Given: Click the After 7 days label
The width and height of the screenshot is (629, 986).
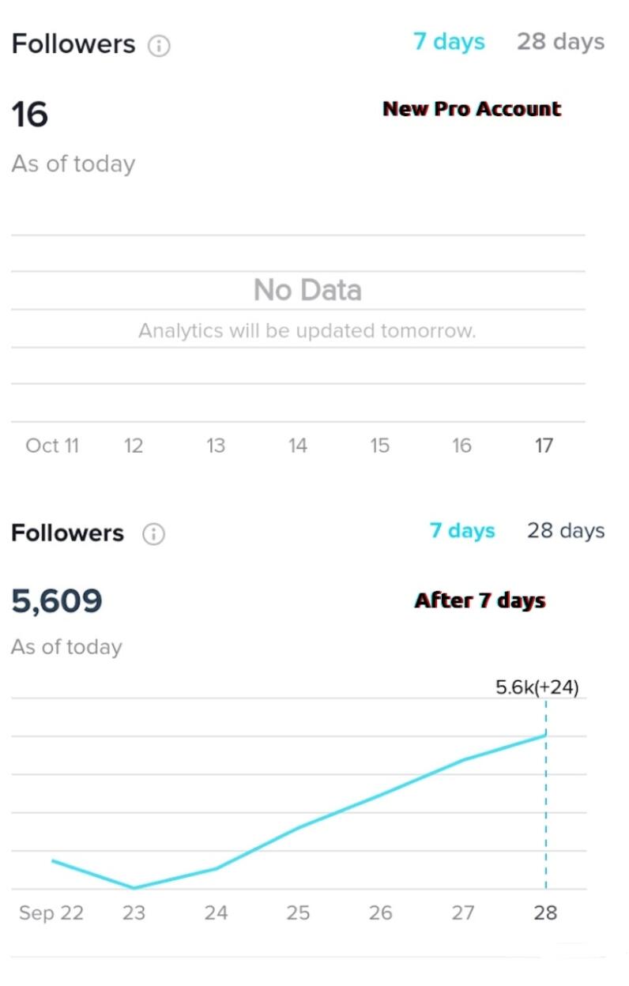Looking at the screenshot, I should coord(480,600).
